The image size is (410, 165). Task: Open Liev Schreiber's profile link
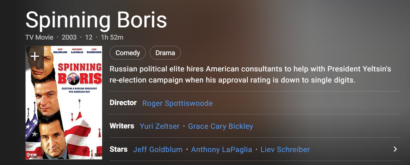tap(285, 149)
